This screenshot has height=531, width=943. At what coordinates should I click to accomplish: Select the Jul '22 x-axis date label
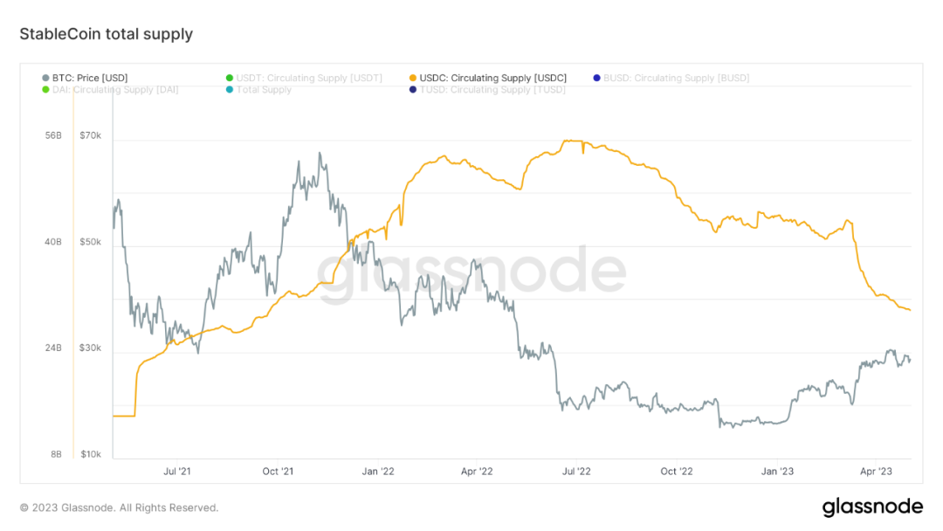576,471
